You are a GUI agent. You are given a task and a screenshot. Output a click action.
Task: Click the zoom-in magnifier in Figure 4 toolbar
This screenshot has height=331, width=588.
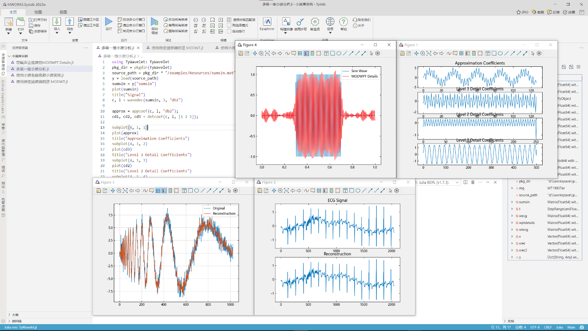click(261, 53)
